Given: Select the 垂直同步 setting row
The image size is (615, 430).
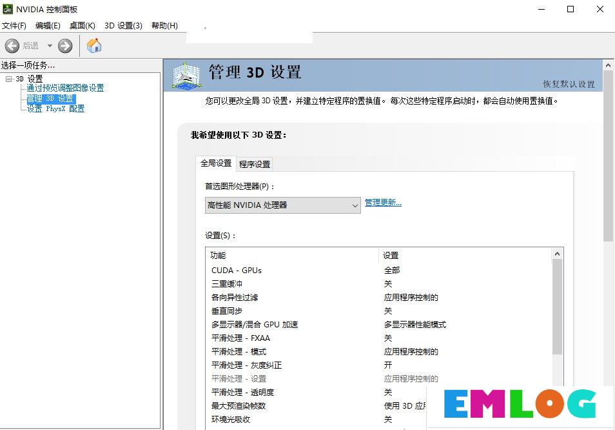Looking at the screenshot, I should coord(378,311).
